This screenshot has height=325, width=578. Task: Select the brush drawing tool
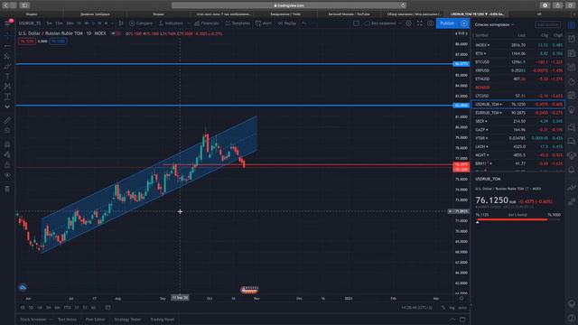7,66
